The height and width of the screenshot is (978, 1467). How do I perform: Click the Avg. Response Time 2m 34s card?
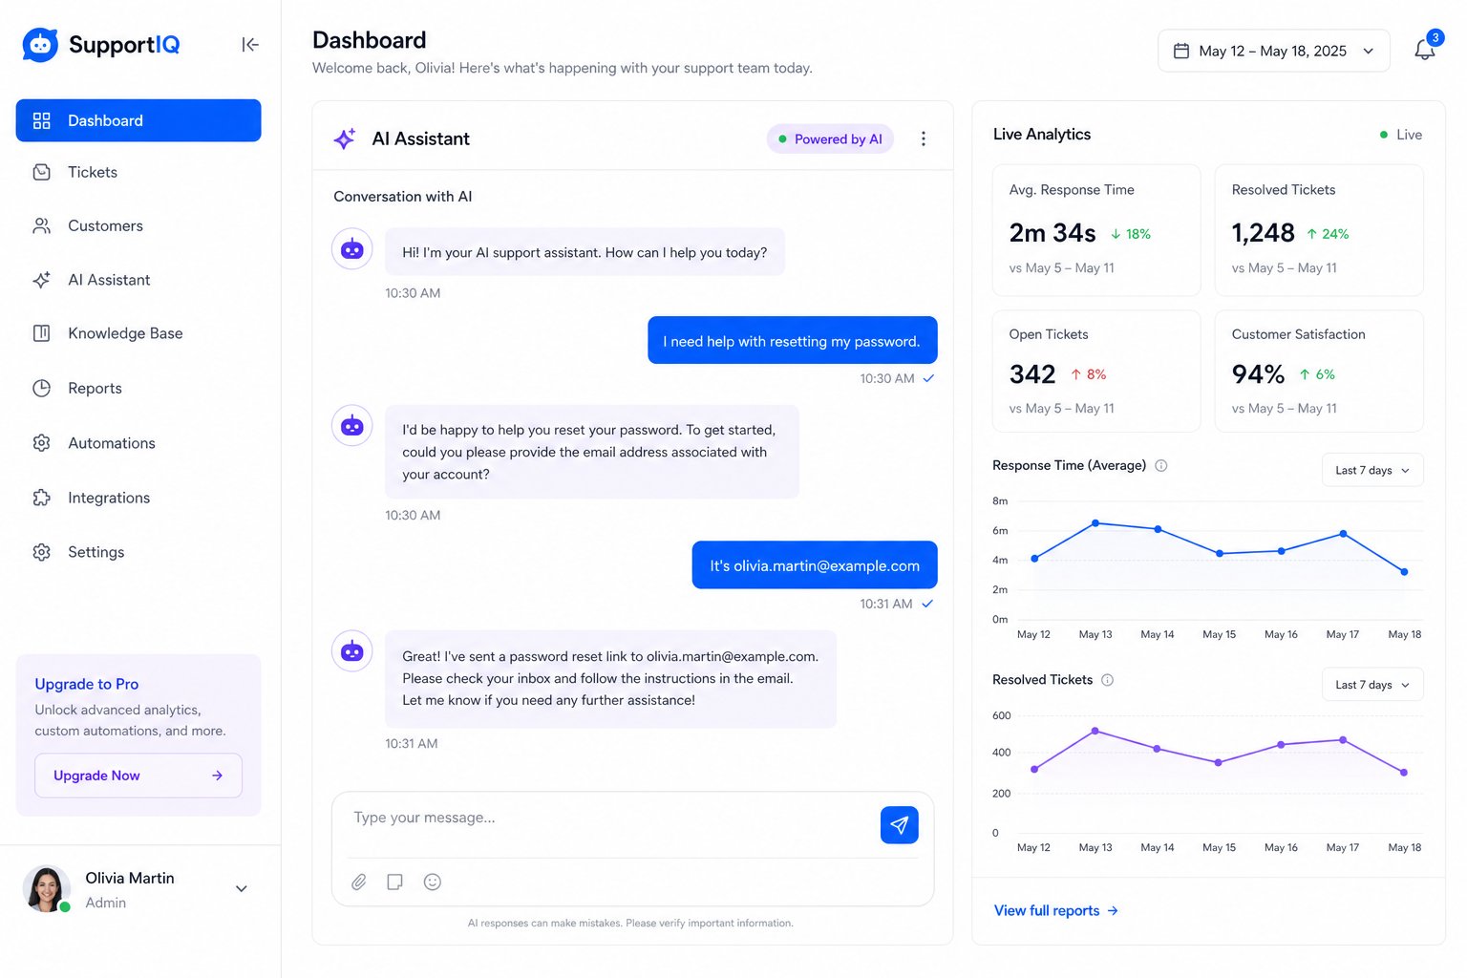click(1096, 230)
